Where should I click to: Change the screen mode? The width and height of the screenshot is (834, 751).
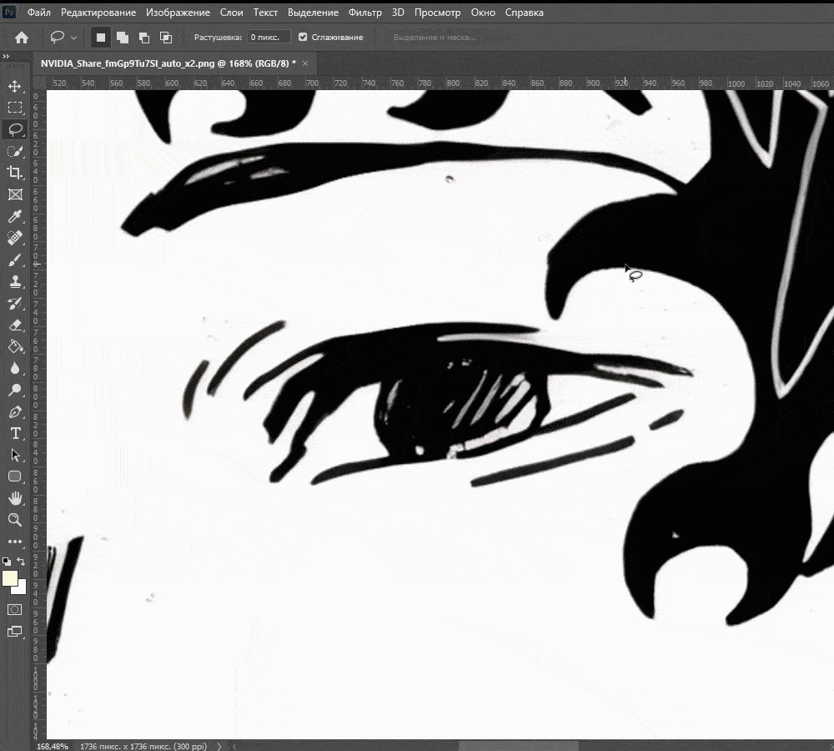click(15, 631)
